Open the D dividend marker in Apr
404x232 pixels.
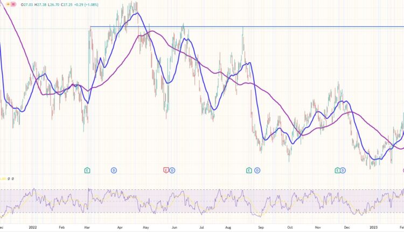pos(114,170)
